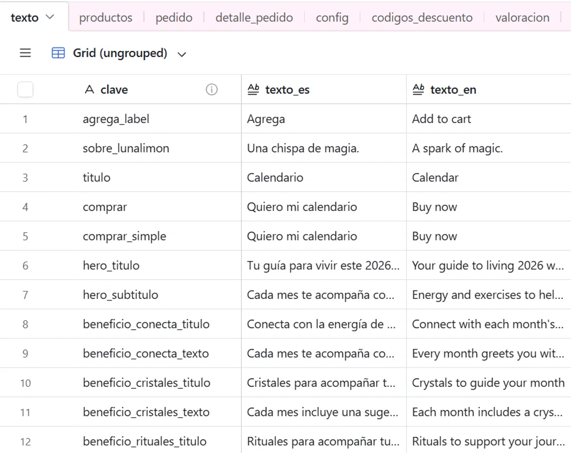Screen dimensions: 571x453
Task: Click the separator icon after valoracion tab
Action: pyautogui.click(x=561, y=18)
